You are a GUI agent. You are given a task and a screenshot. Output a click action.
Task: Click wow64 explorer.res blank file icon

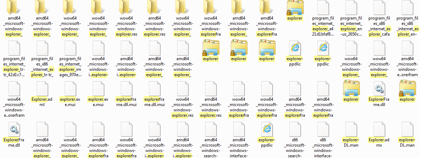click(x=182, y=88)
